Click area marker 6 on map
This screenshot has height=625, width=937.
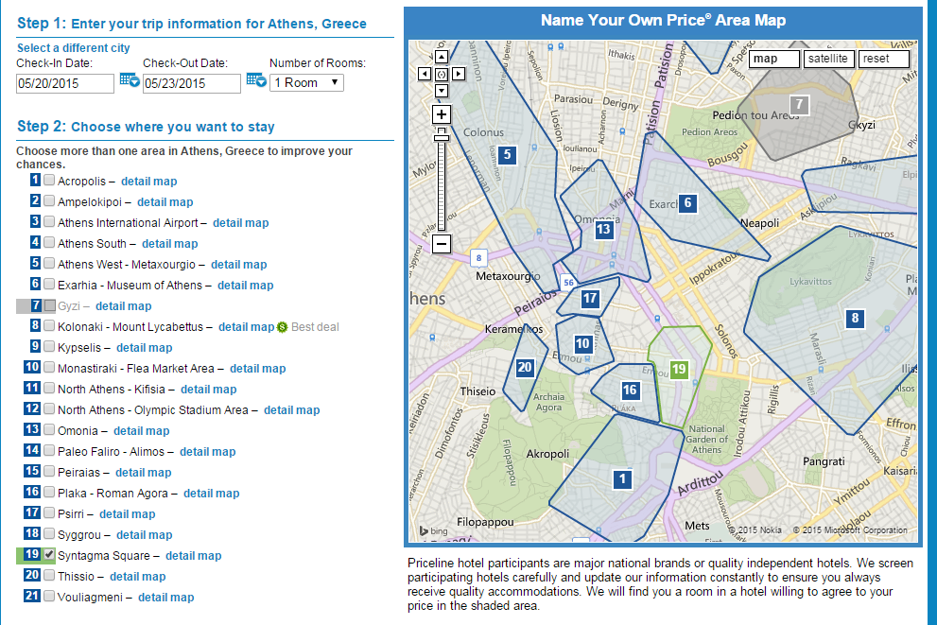pyautogui.click(x=687, y=203)
